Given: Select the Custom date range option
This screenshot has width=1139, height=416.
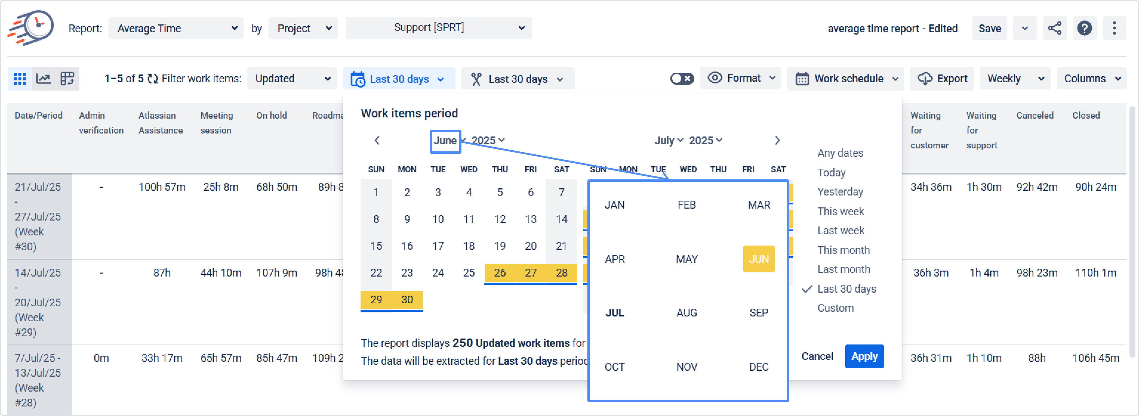Looking at the screenshot, I should (835, 308).
